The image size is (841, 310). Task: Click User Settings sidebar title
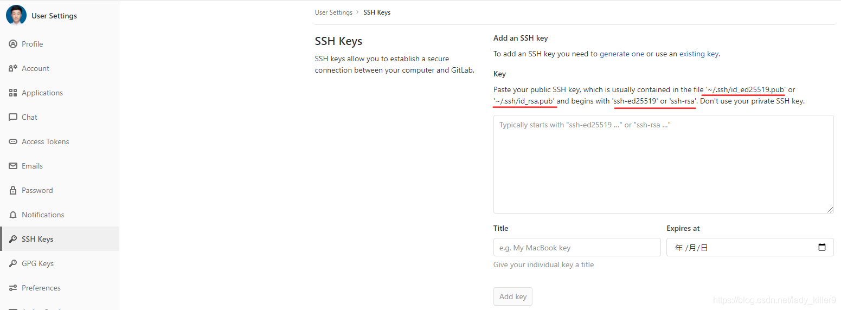click(54, 16)
